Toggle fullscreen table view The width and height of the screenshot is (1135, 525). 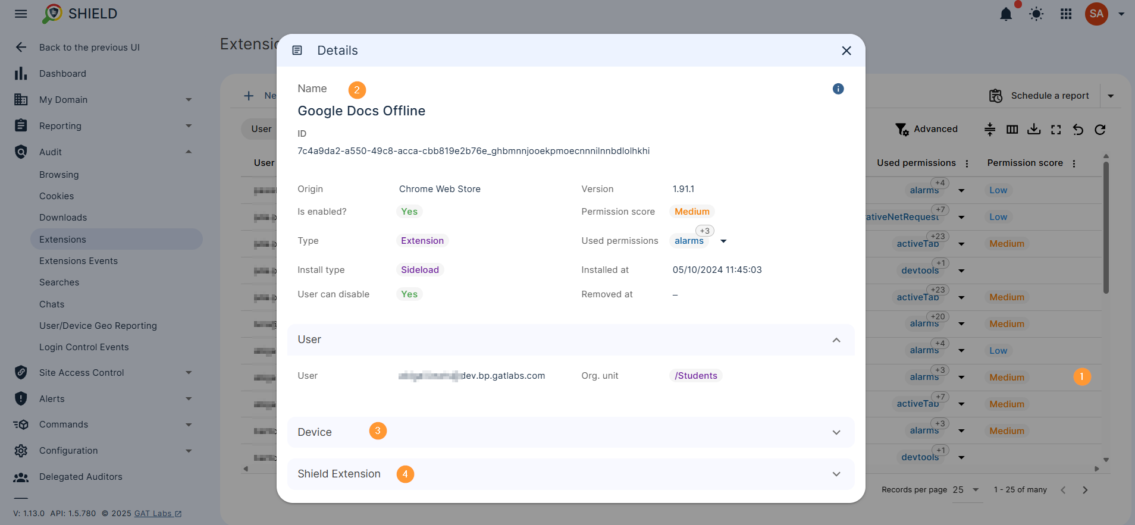1056,130
